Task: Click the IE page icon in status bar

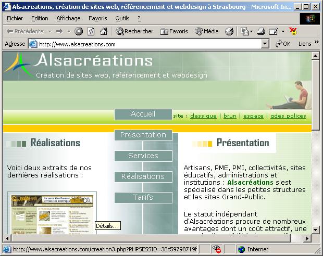Action: (x=7, y=249)
